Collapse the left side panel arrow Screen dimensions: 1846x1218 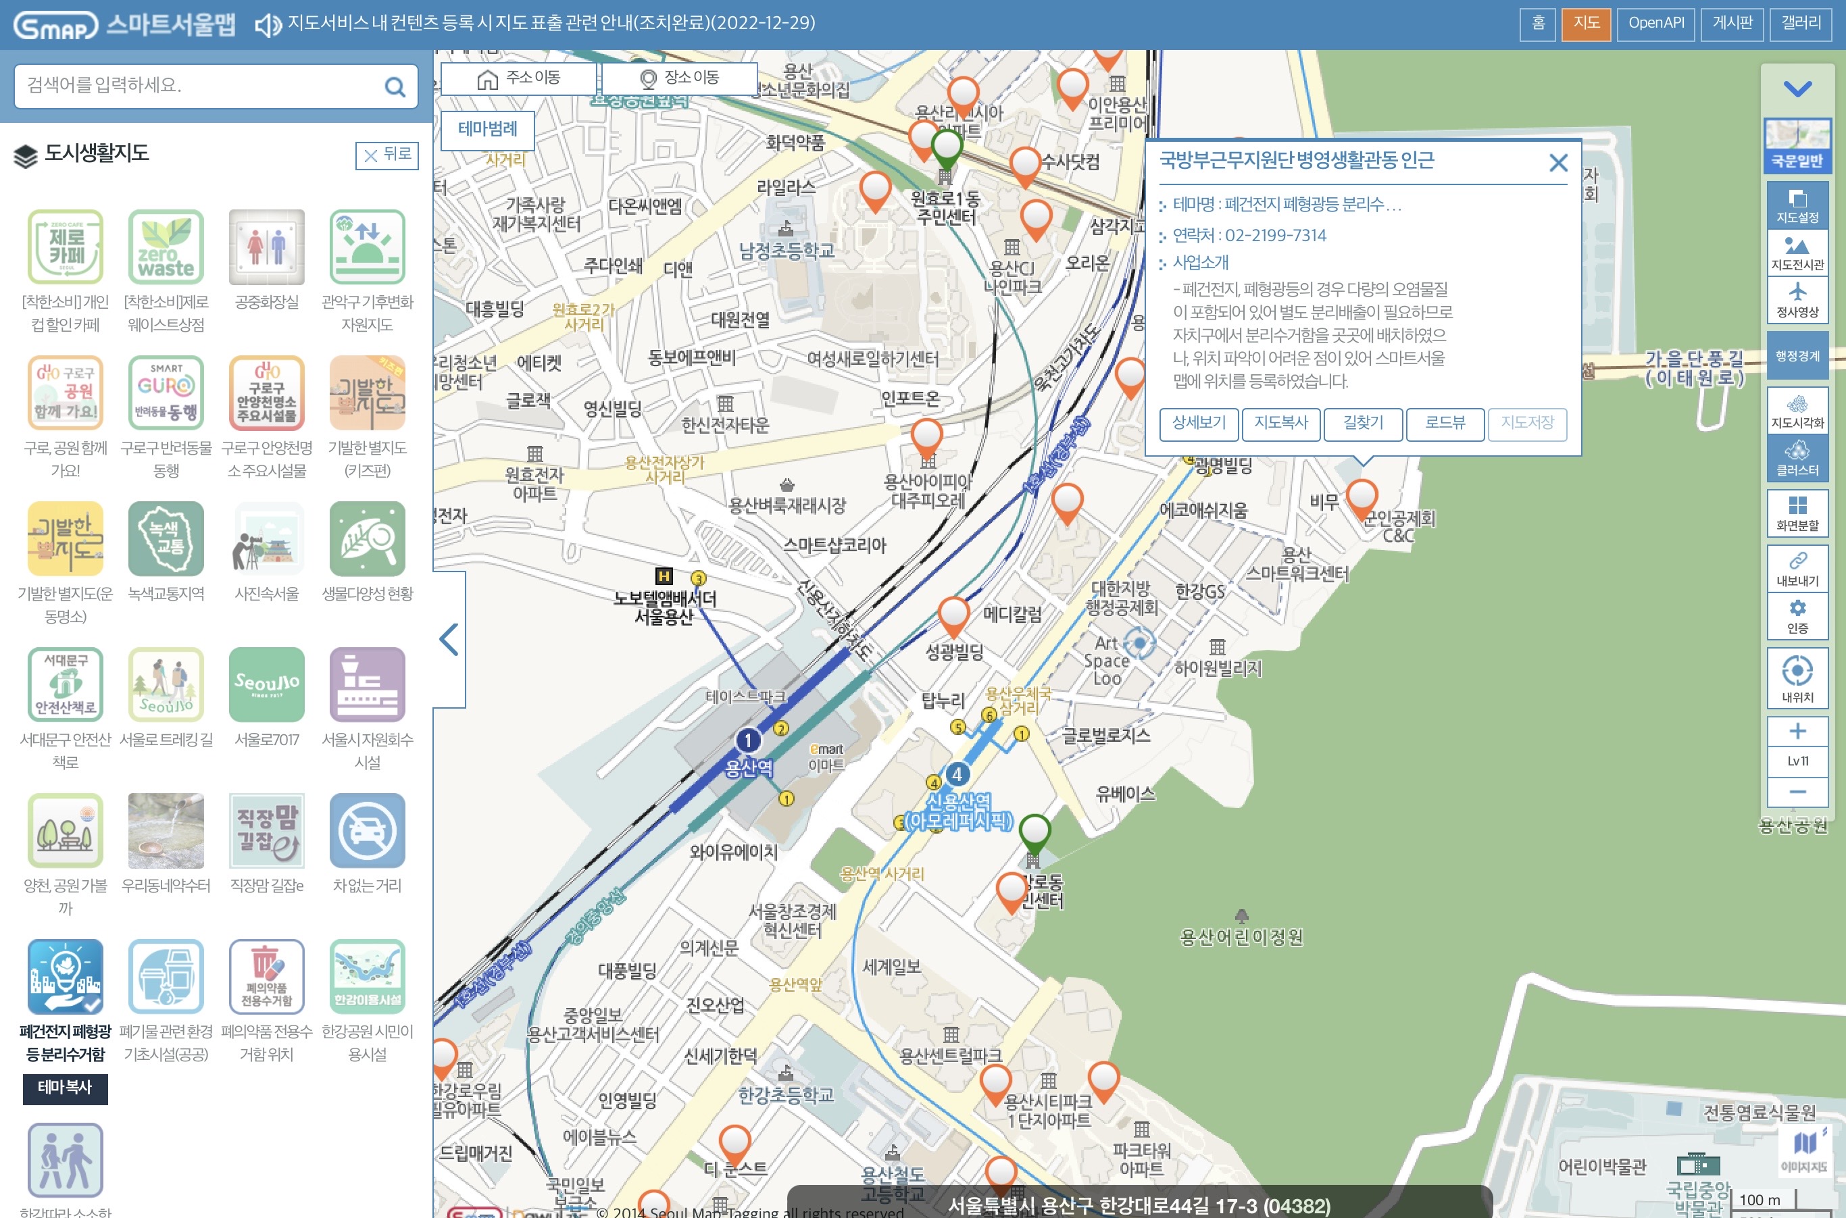pyautogui.click(x=449, y=639)
